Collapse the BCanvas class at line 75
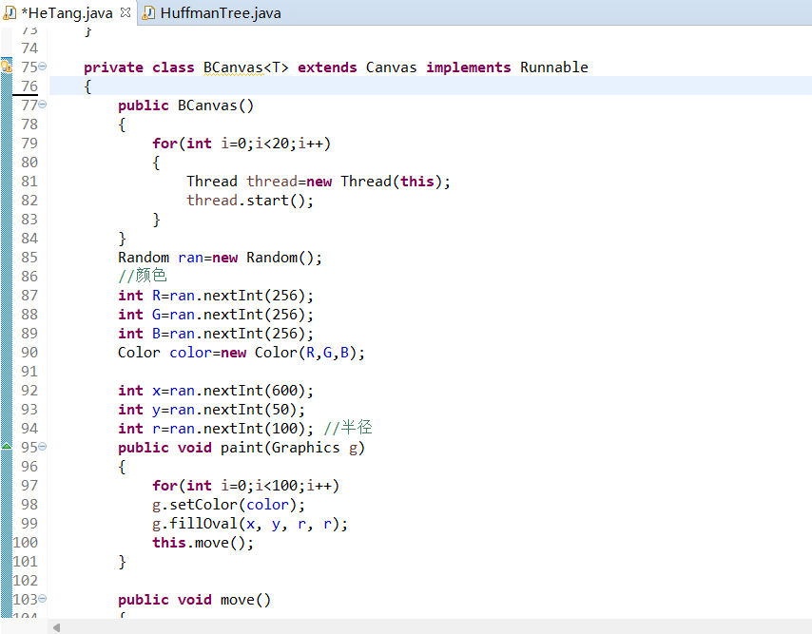This screenshot has height=634, width=812. click(43, 67)
